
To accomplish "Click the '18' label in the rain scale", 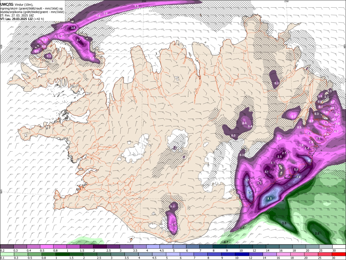I will click(x=292, y=258).
